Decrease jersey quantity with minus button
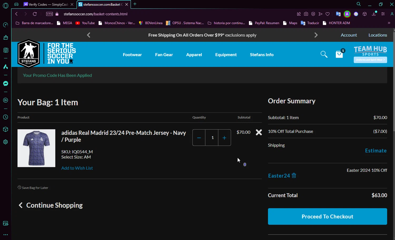Viewport: 395px width, 240px height. pyautogui.click(x=199, y=138)
